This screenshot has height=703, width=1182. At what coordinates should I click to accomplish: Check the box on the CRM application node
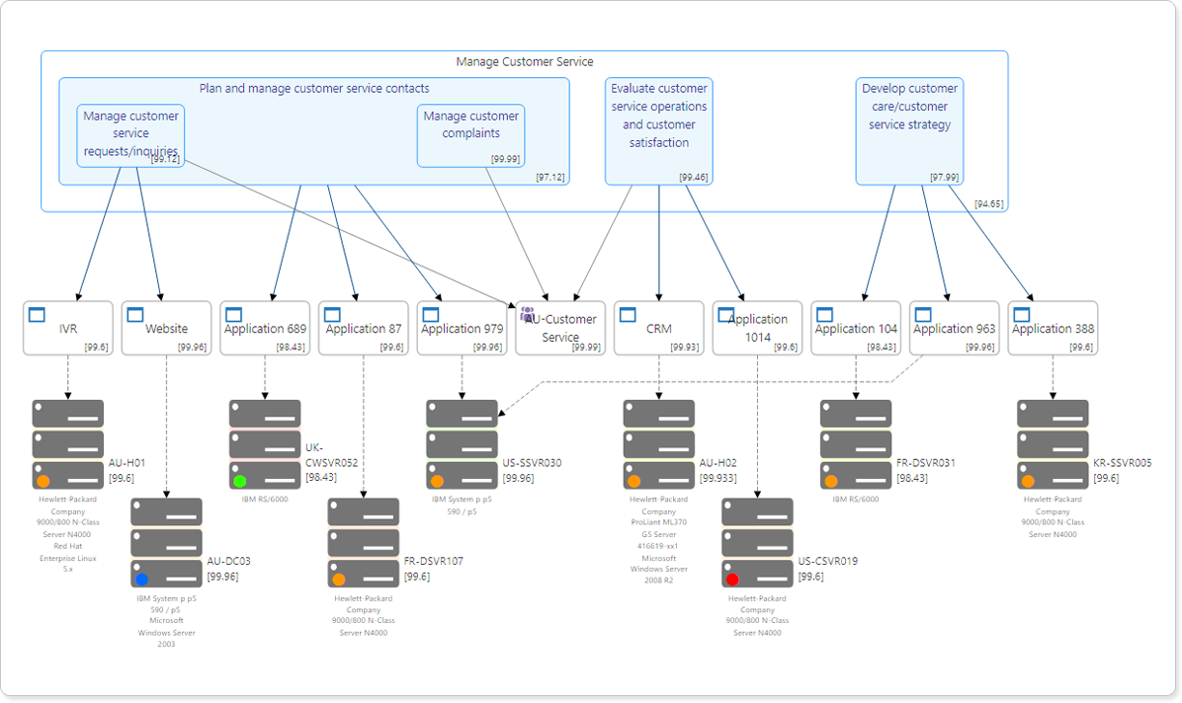point(630,314)
